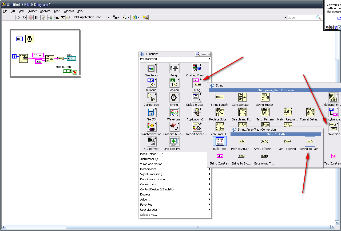Image resolution: width=341 pixels, height=231 pixels.
Task: Expand the Data Communication category
Action: coord(175,179)
